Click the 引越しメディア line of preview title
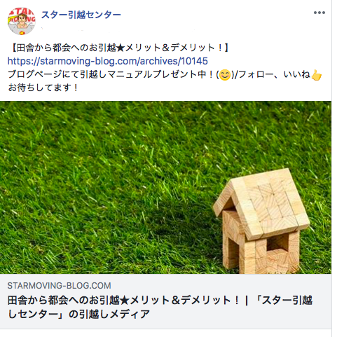 [78, 314]
